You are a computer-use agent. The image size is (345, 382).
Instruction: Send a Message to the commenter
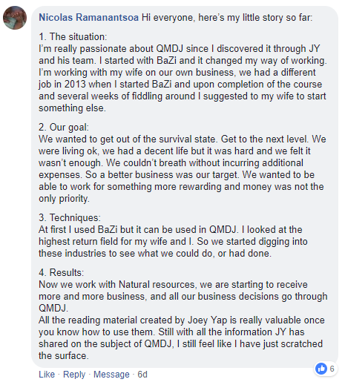click(111, 375)
